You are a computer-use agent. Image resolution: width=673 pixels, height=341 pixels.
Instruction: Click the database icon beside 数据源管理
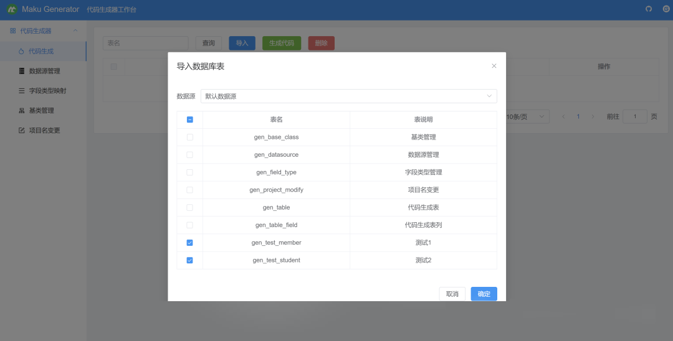pos(22,71)
